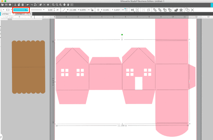
Task: Toggle the reference point grid selector
Action: pos(126,10)
